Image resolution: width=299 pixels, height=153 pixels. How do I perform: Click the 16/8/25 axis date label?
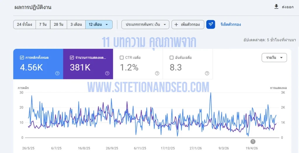(x=84, y=148)
